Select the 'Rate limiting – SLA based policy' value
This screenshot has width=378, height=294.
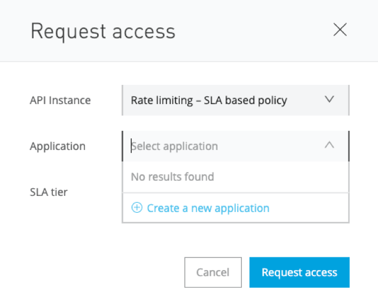coord(209,100)
